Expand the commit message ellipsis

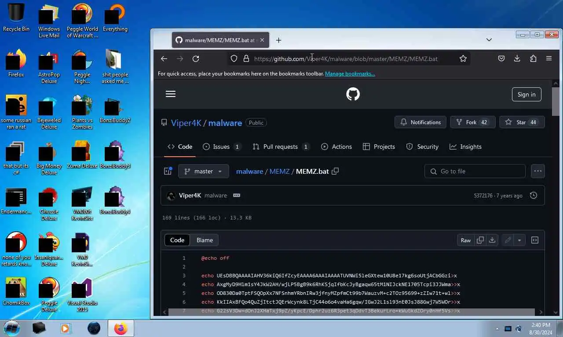(237, 195)
